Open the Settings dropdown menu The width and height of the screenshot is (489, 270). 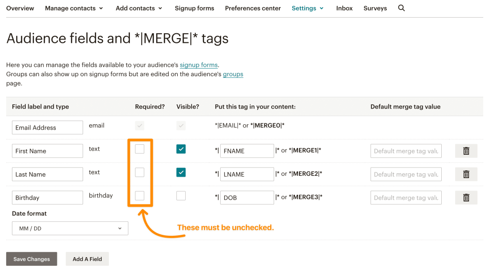[308, 8]
